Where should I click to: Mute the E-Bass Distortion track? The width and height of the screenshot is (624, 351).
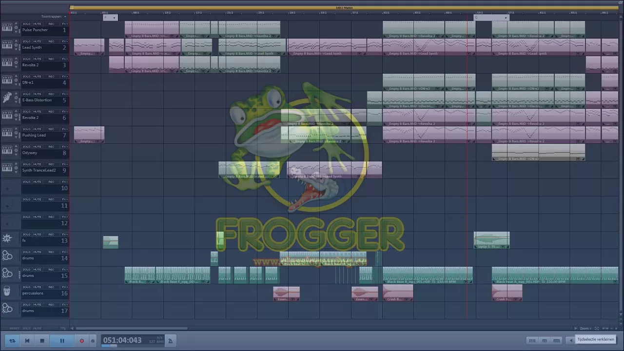coord(38,94)
